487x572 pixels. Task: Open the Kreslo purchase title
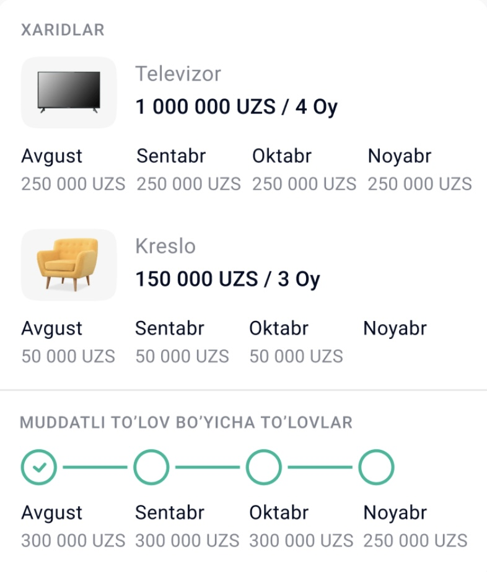[165, 247]
